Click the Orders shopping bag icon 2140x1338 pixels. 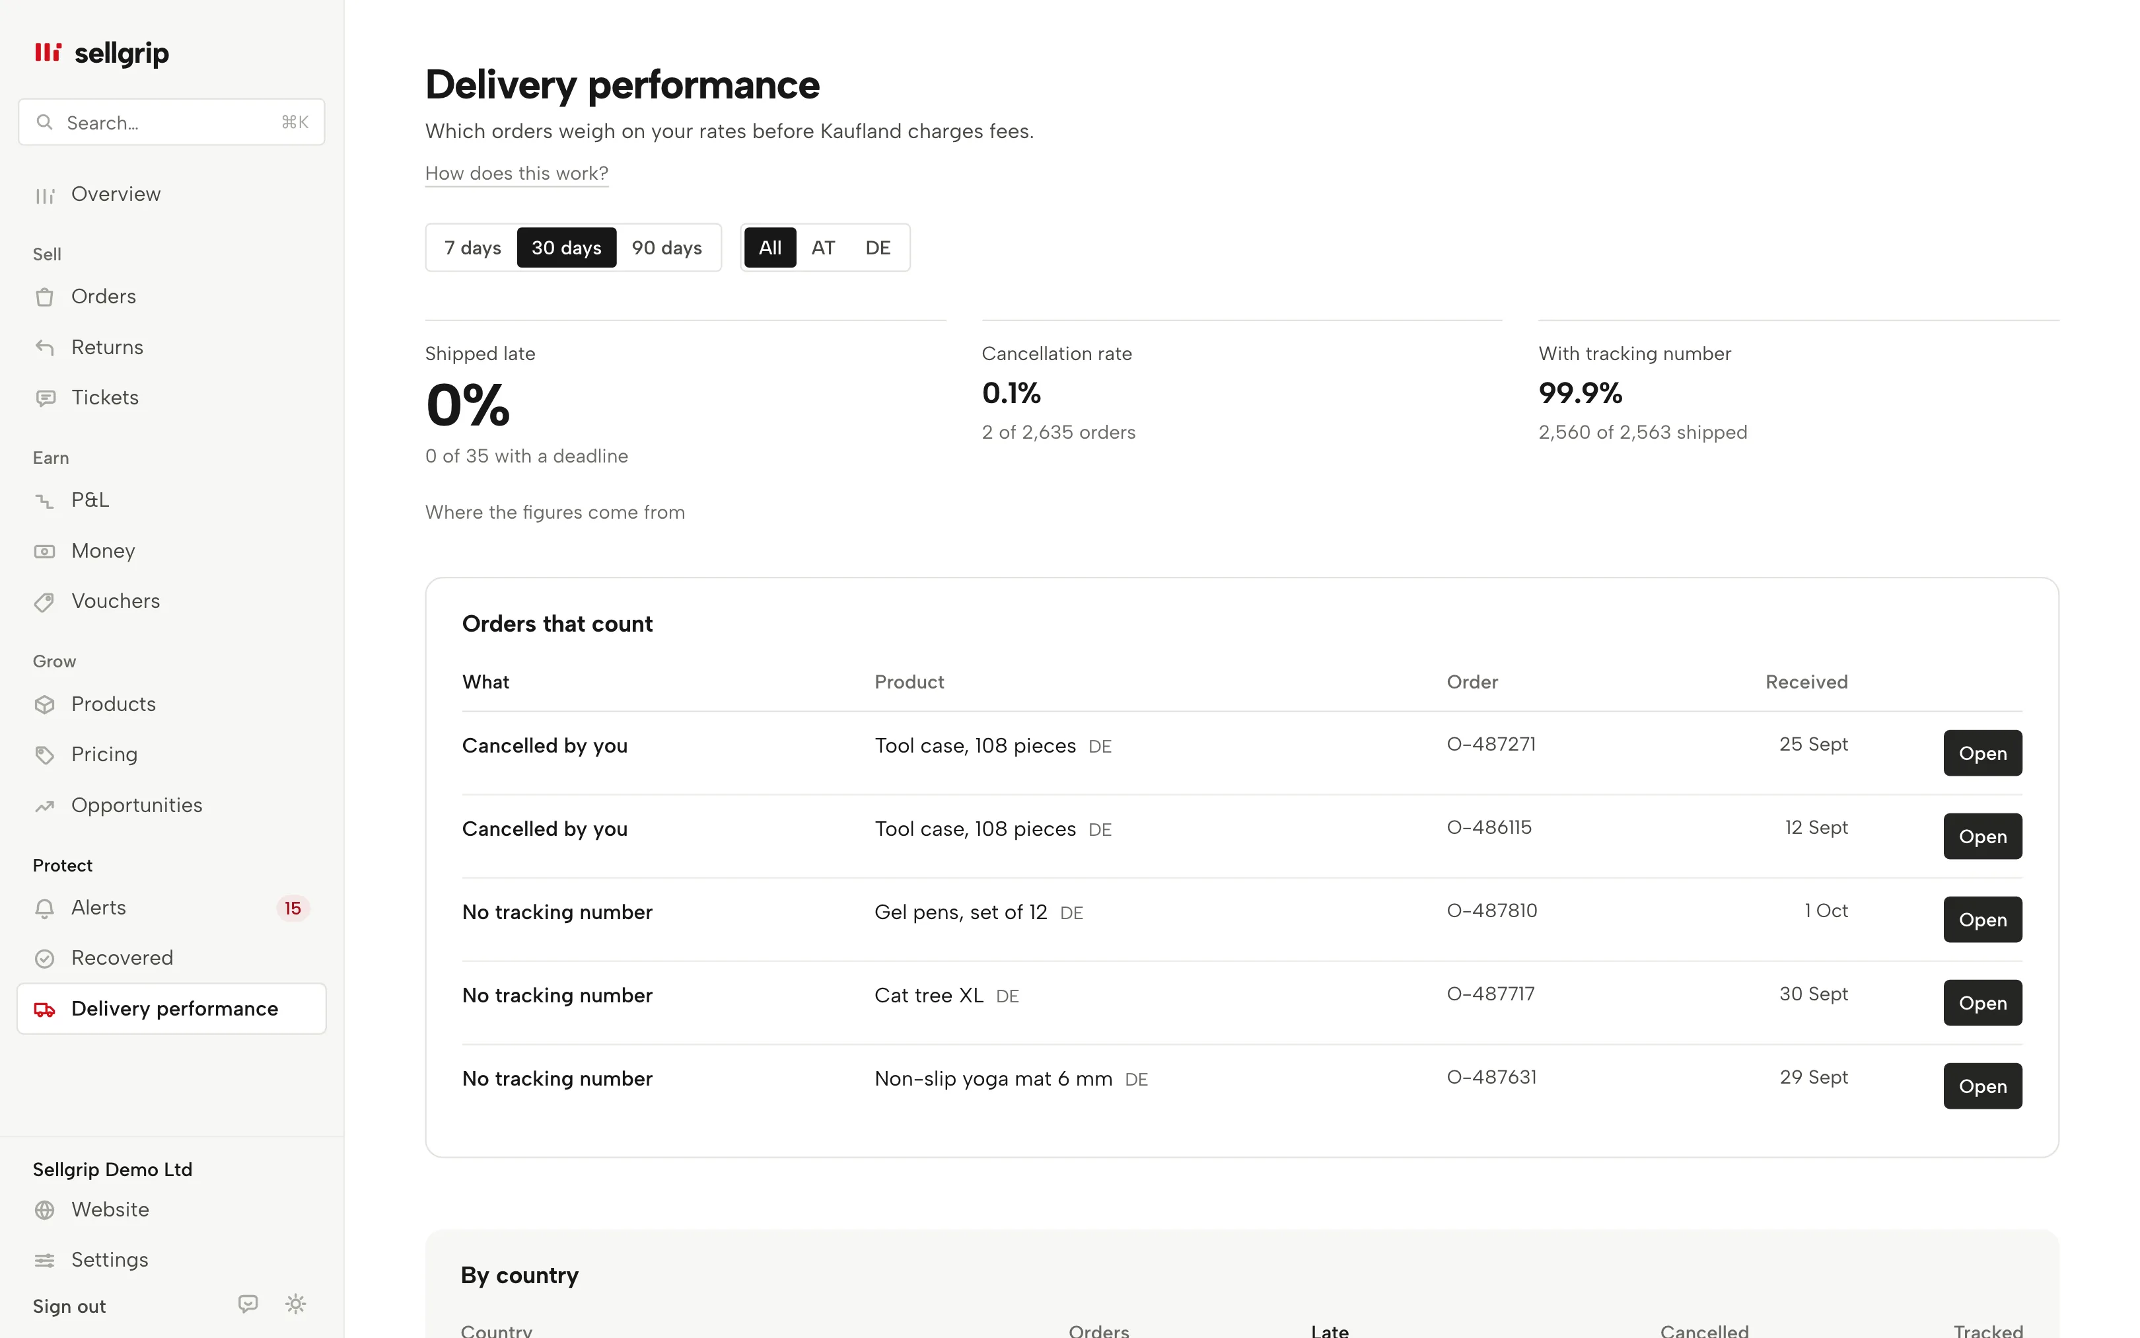[44, 297]
